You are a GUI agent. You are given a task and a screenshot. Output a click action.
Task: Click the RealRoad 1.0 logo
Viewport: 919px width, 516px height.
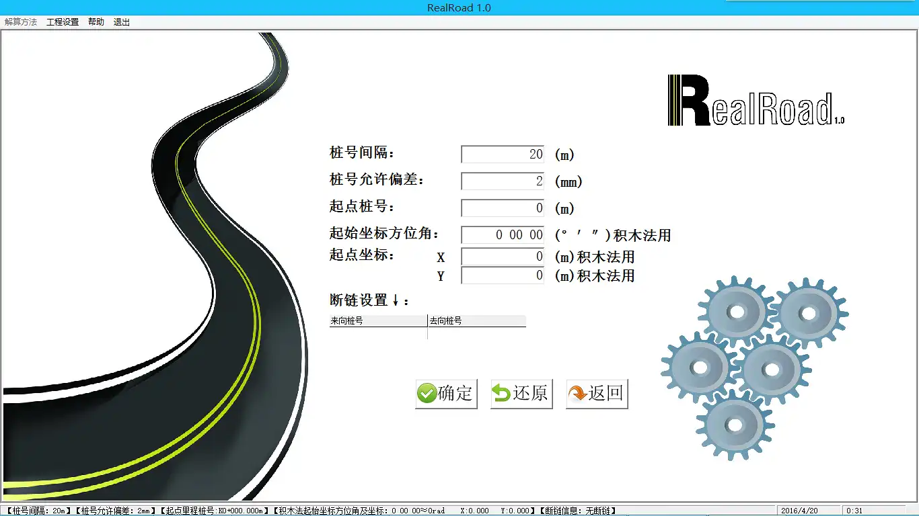[755, 101]
